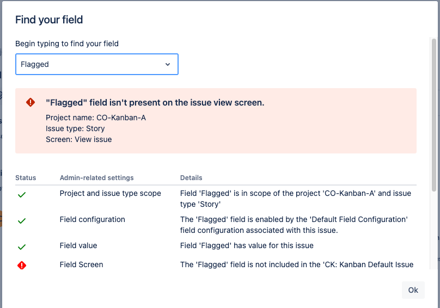The height and width of the screenshot is (308, 440).
Task: Select the Project and issue type scope row label
Action: pos(110,193)
